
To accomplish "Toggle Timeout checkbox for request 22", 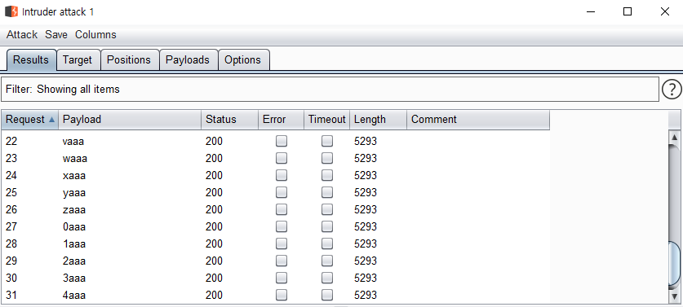I will coord(327,142).
